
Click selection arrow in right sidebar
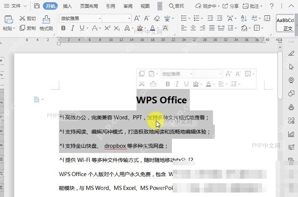pos(291,67)
